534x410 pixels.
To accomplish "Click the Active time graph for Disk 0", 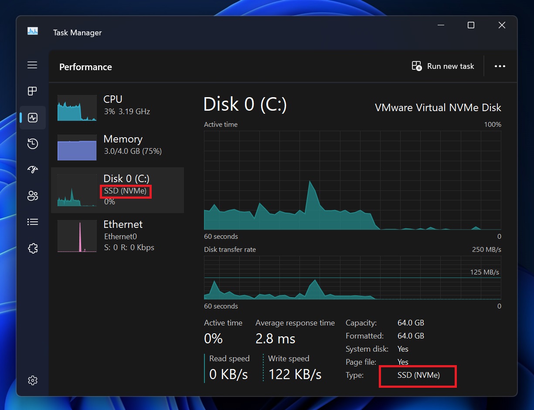I will click(352, 181).
